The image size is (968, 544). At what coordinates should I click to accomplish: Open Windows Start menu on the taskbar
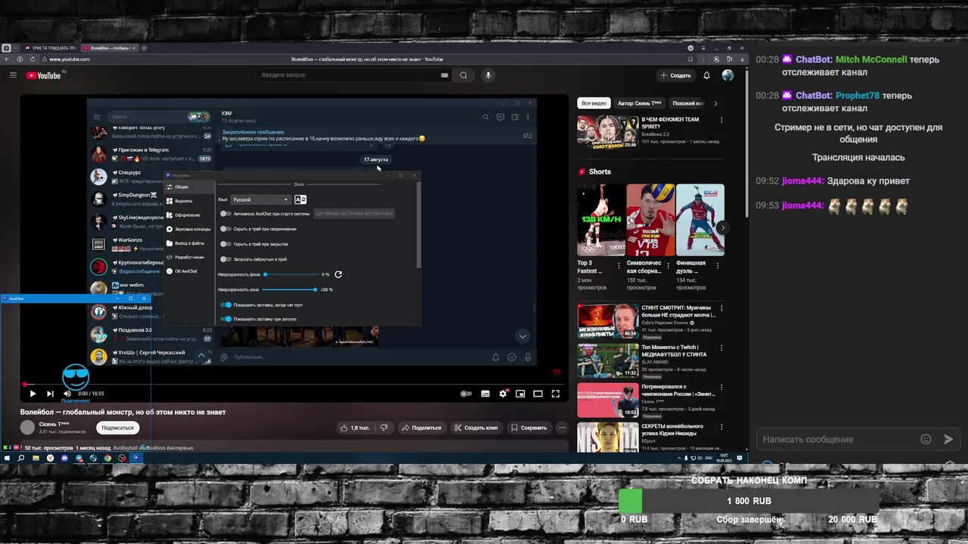click(7, 459)
